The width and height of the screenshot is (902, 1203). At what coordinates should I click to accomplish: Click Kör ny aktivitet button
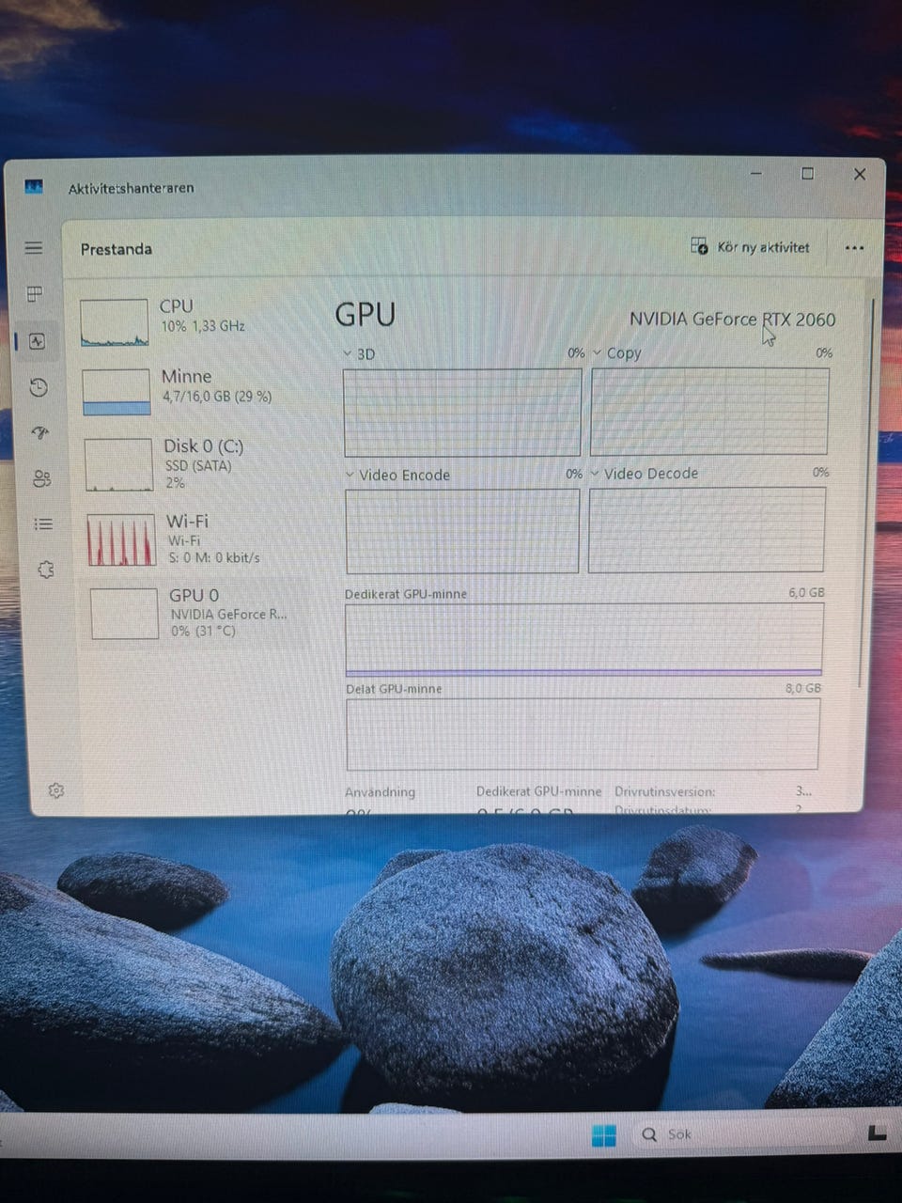pyautogui.click(x=750, y=247)
